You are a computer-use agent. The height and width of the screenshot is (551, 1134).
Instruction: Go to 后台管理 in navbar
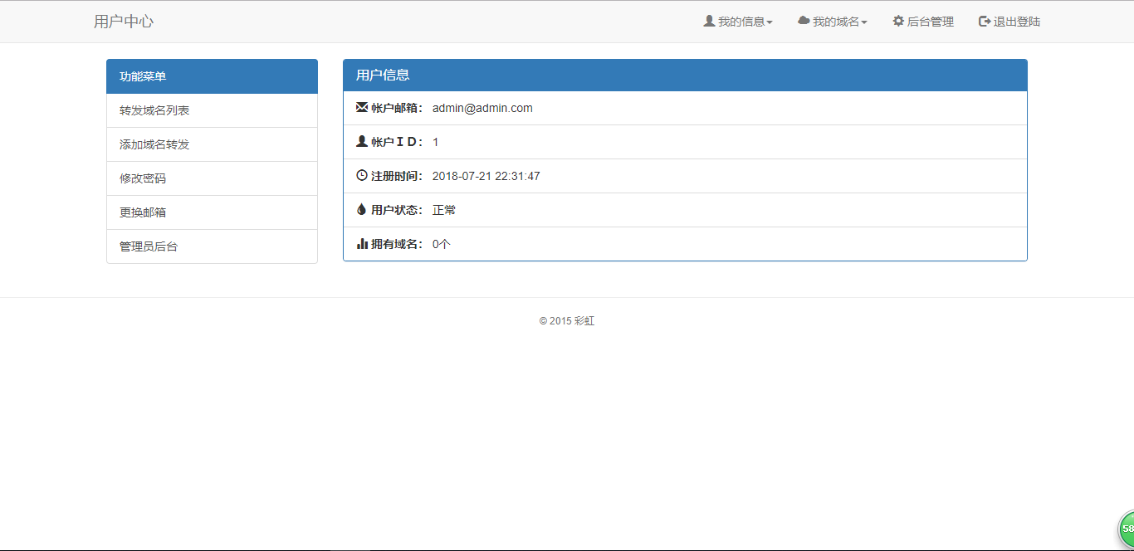923,22
